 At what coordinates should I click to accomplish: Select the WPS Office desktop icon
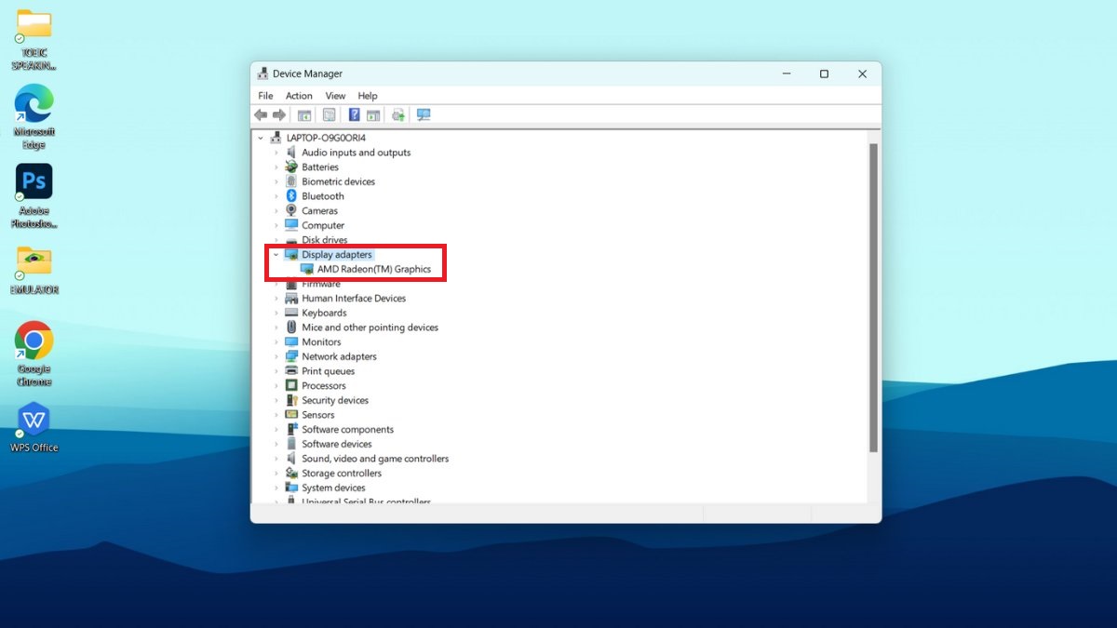[34, 421]
